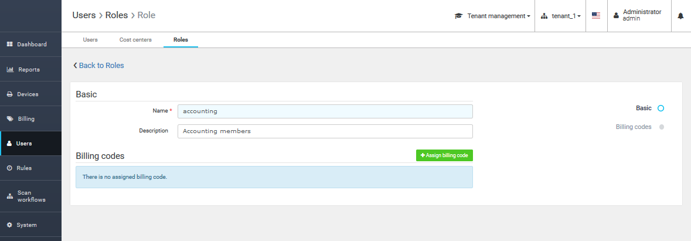Viewport: 691px width, 241px height.
Task: Open the tenant_1 selector dropdown
Action: (x=561, y=16)
